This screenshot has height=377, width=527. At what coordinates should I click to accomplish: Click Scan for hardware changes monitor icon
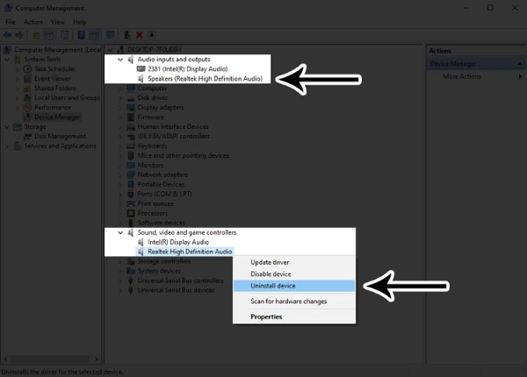pos(111,35)
